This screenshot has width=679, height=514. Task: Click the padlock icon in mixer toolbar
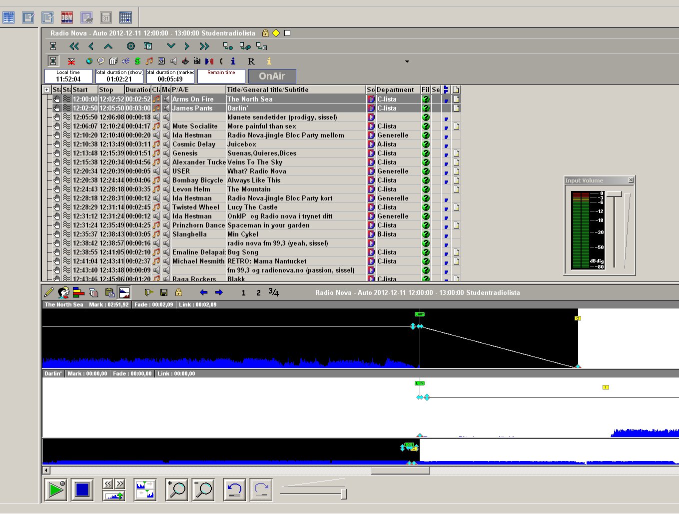(178, 292)
